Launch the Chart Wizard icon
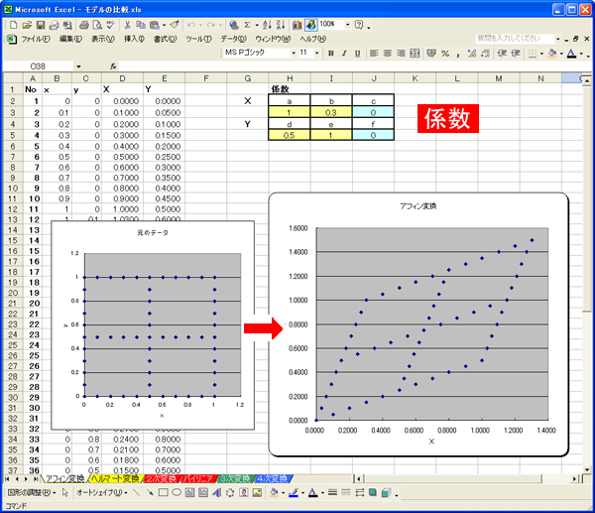 coord(295,23)
